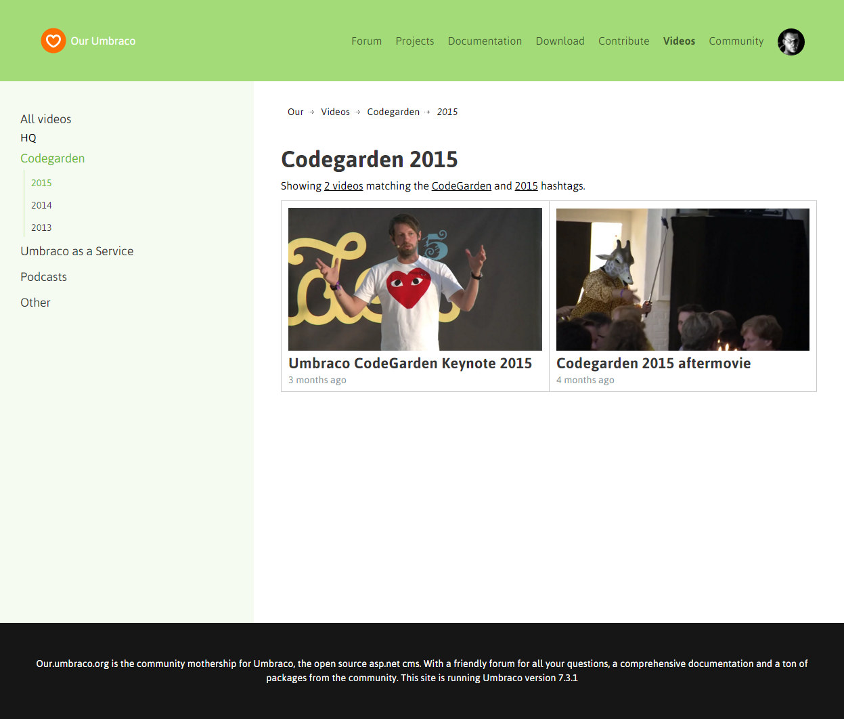844x719 pixels.
Task: Open the HQ video category
Action: (x=28, y=138)
